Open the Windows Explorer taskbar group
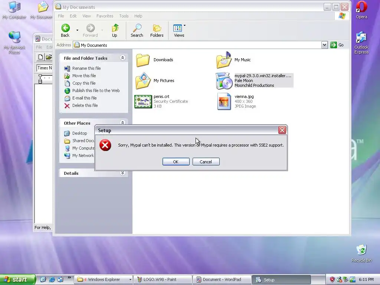 (x=104, y=279)
